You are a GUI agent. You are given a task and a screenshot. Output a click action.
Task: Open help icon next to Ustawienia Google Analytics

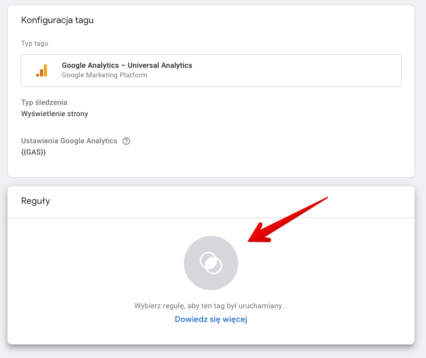(126, 141)
